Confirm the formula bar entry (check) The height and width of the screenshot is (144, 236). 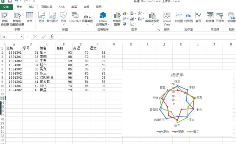[x=43, y=37]
